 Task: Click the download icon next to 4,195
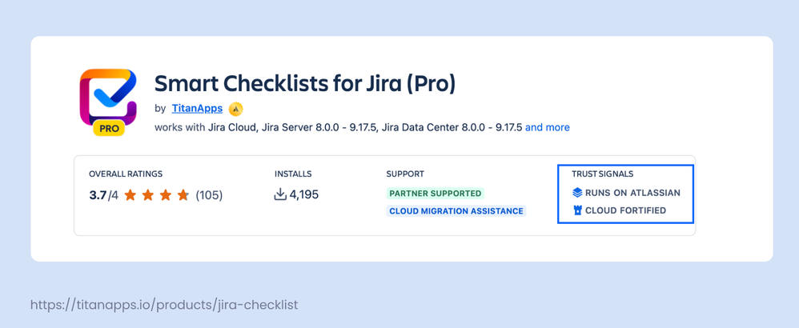click(x=280, y=194)
